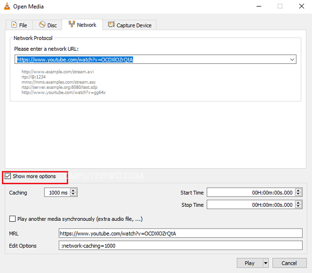312x273 pixels.
Task: Open the Capture Device tab
Action: tap(130, 25)
